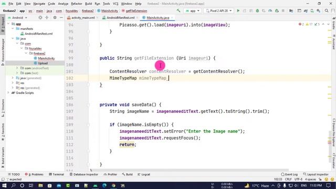
Task: Click Collapse All icon in Project panel
Action: click(x=47, y=17)
